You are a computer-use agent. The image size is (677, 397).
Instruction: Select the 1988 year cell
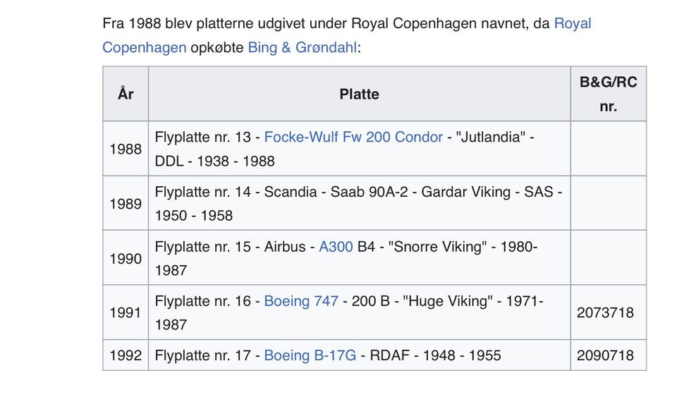point(126,149)
